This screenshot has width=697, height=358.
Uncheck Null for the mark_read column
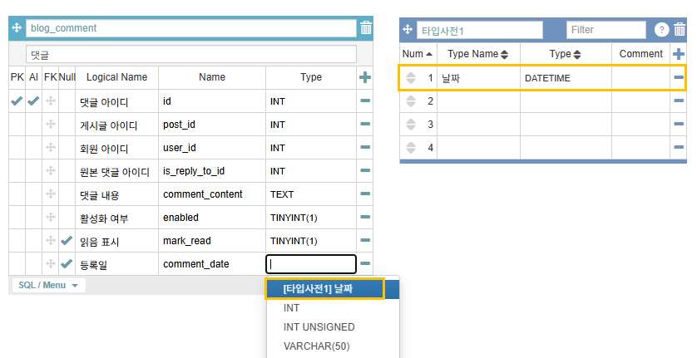point(67,241)
